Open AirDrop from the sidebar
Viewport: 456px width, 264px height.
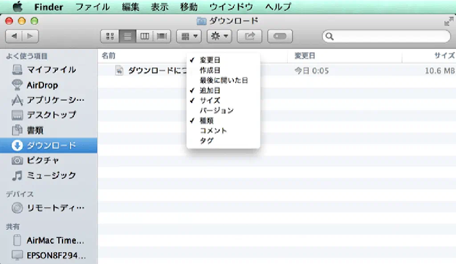(42, 85)
